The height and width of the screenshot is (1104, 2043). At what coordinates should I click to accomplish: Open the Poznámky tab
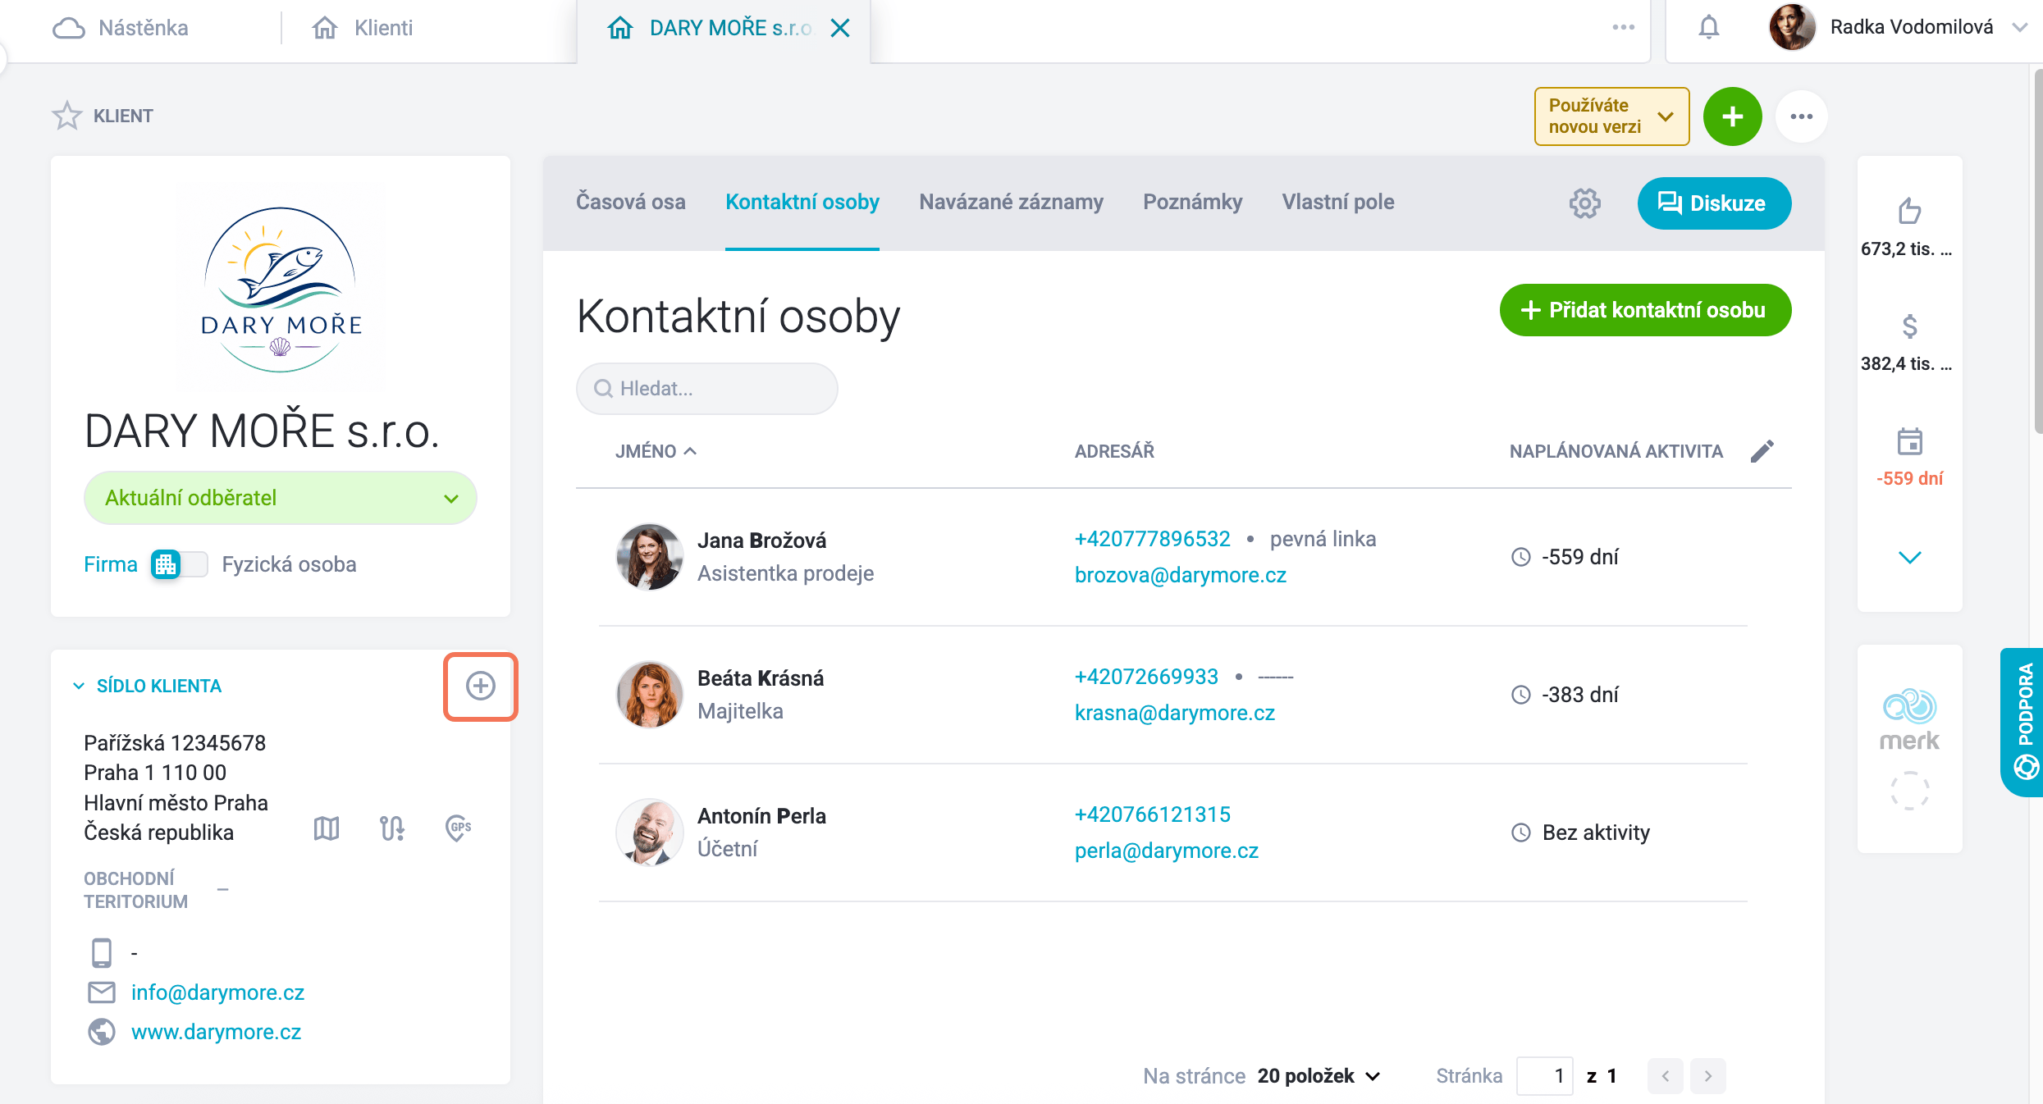1192,202
